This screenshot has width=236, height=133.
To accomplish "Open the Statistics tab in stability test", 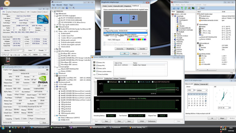I will (x=123, y=78).
